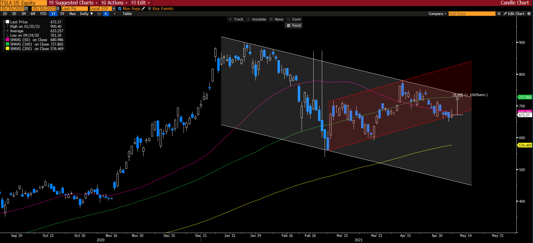Open the Actions menu
This screenshot has height=243, width=533.
click(114, 3)
